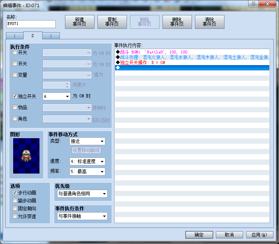The image size is (279, 244).
Task: Enable the first 开关 condition checkbox
Action: point(15,52)
